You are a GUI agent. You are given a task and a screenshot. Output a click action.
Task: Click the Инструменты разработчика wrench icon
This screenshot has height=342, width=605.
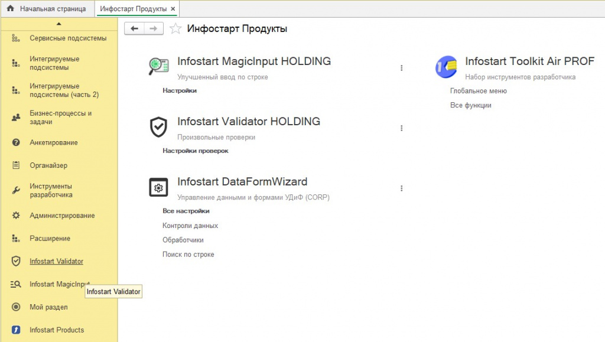coord(16,190)
